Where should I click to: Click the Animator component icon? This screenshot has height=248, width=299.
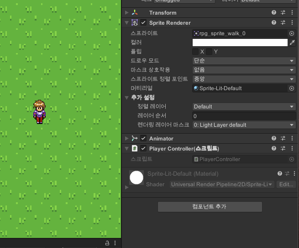(x=135, y=138)
